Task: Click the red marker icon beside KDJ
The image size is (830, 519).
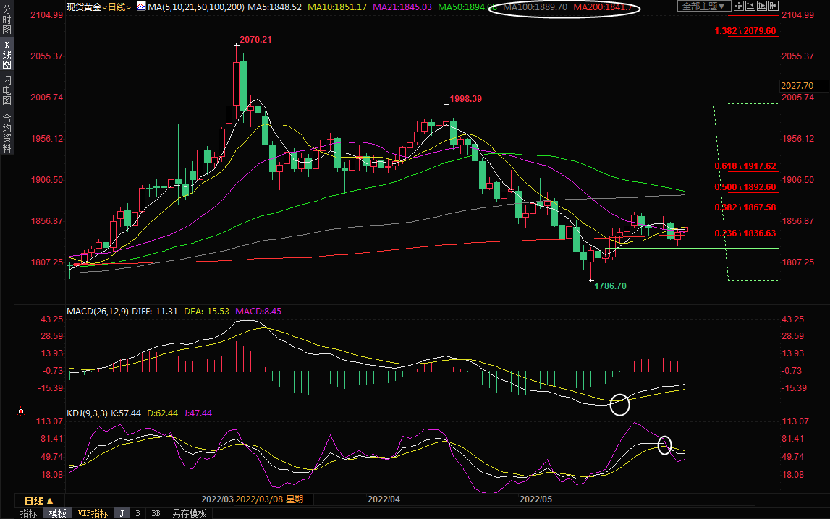Action: tap(21, 413)
